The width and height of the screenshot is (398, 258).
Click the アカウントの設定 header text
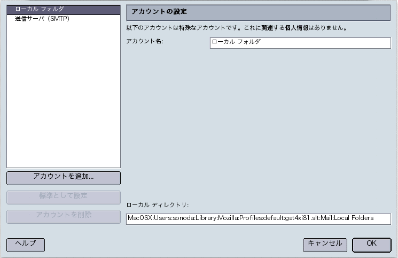click(x=159, y=11)
